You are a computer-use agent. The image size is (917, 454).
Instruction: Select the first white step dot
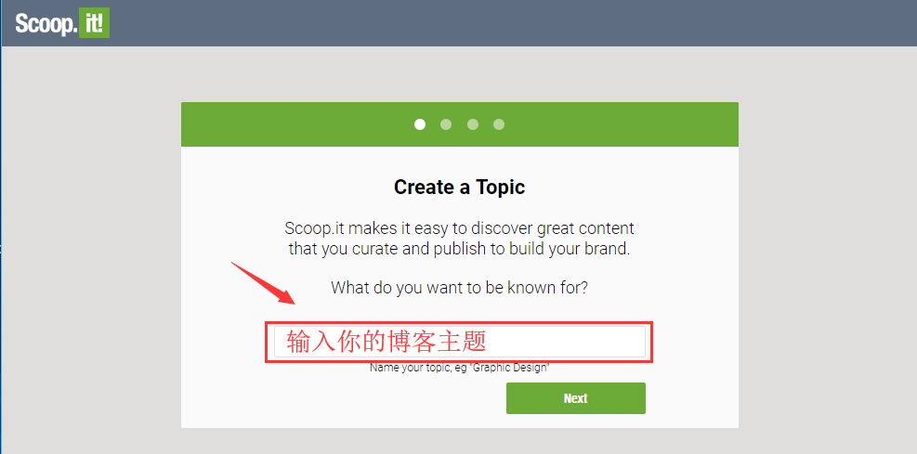420,124
